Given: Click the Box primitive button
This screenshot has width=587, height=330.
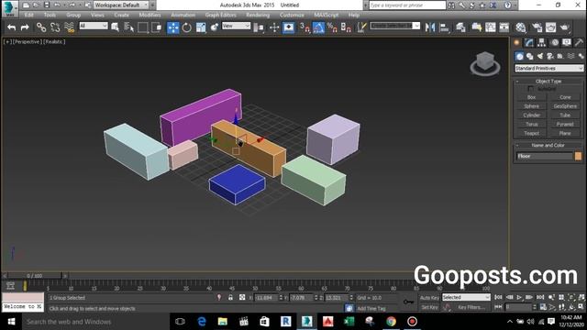Looking at the screenshot, I should point(532,97).
